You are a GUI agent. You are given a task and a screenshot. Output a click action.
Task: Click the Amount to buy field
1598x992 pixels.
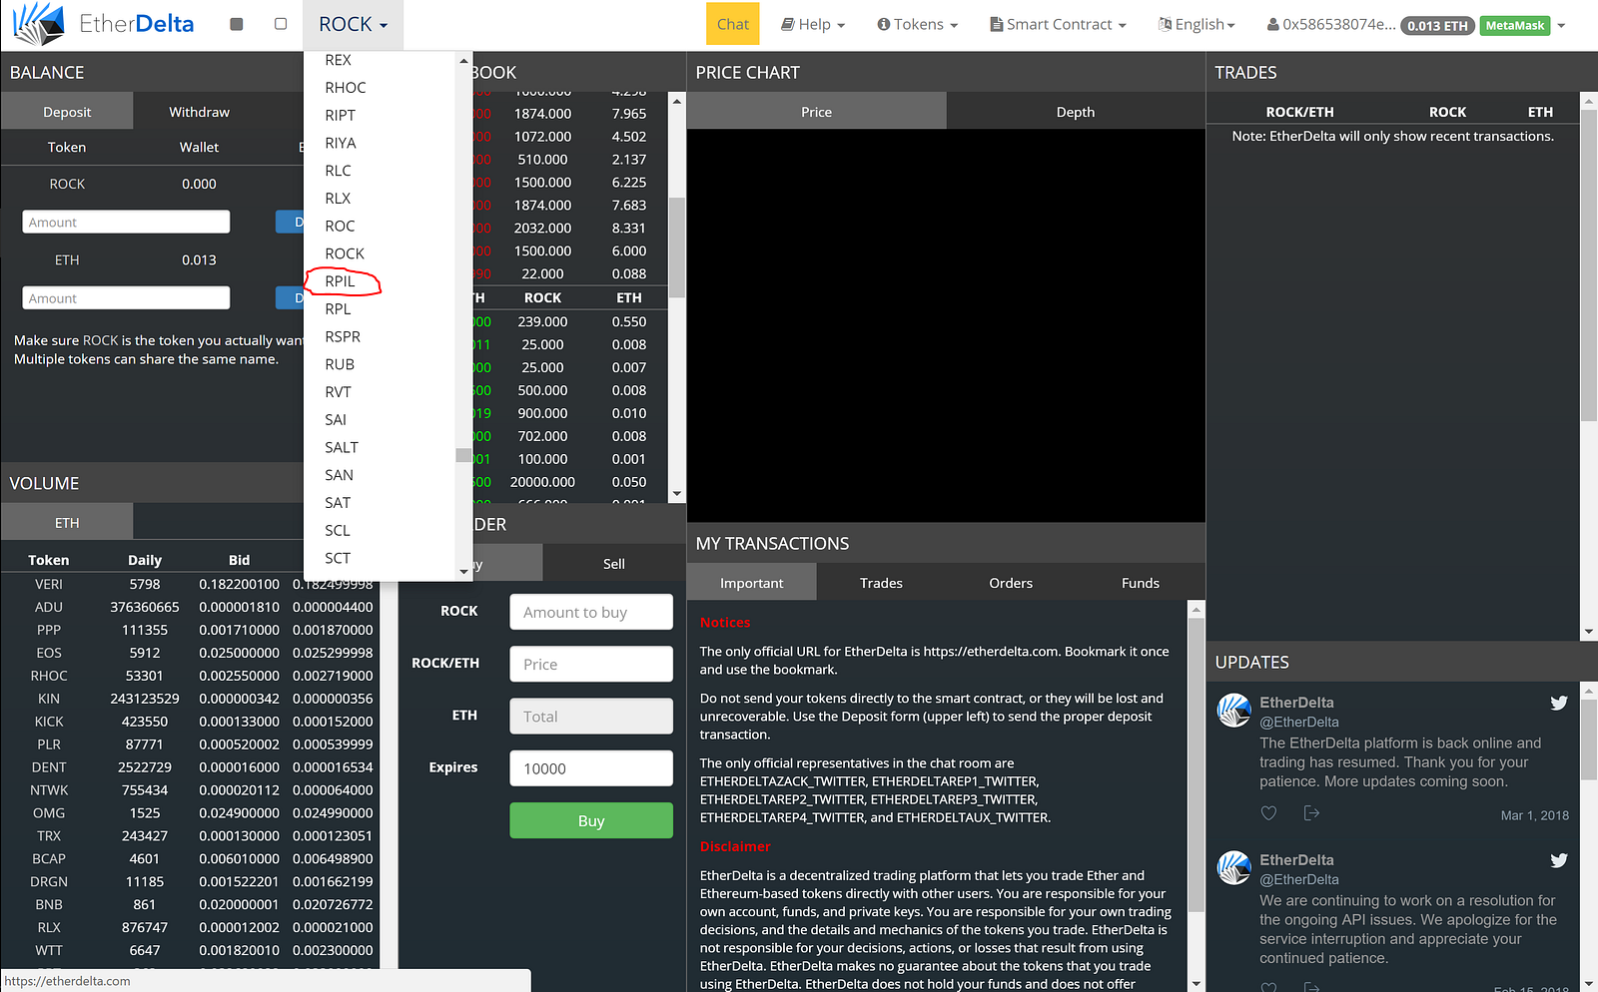[x=591, y=613]
